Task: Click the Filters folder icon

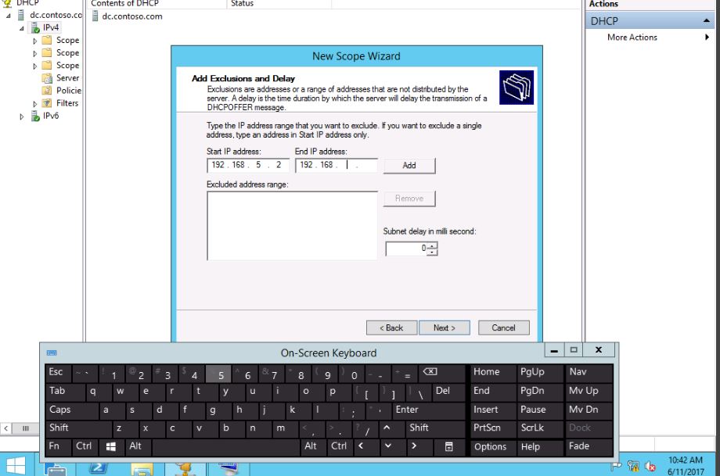Action: 47,103
